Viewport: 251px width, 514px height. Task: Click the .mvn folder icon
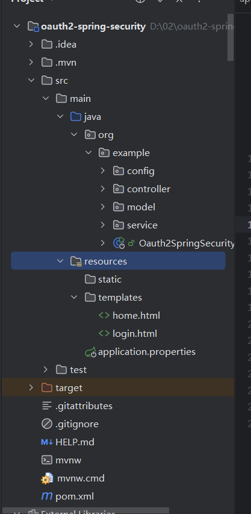click(47, 62)
